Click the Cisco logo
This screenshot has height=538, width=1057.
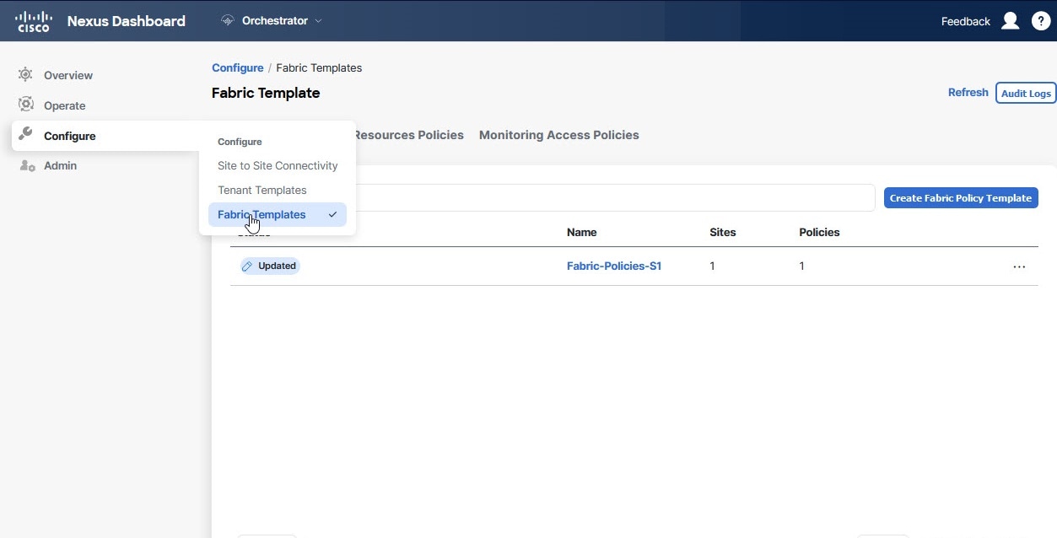pyautogui.click(x=34, y=21)
